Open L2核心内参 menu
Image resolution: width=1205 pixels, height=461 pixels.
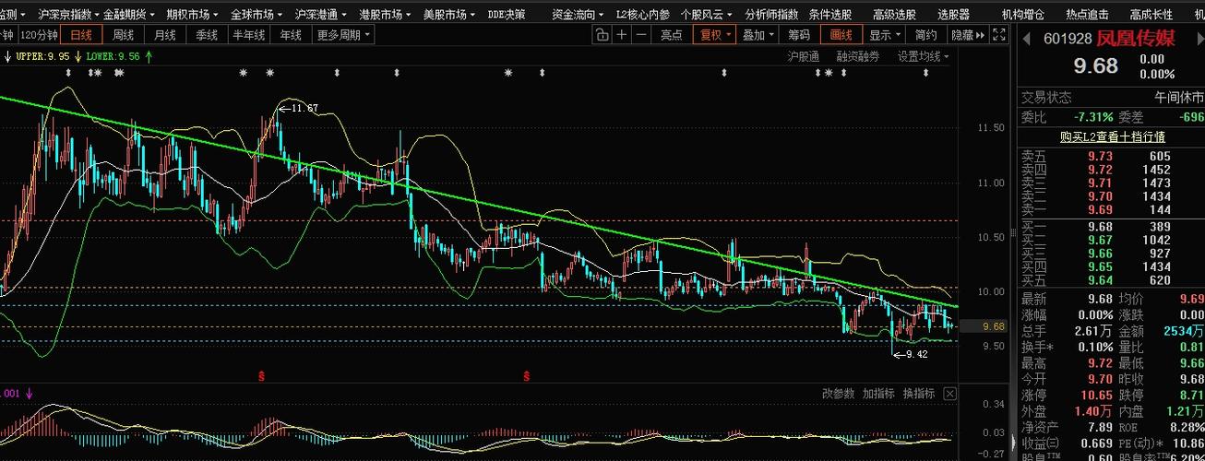click(x=642, y=15)
